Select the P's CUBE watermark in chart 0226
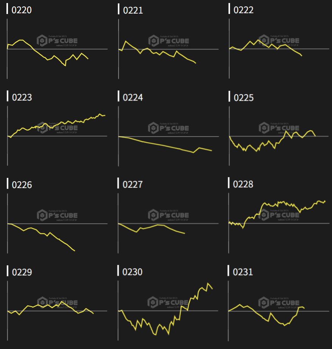This screenshot has width=332, height=349. click(x=57, y=215)
